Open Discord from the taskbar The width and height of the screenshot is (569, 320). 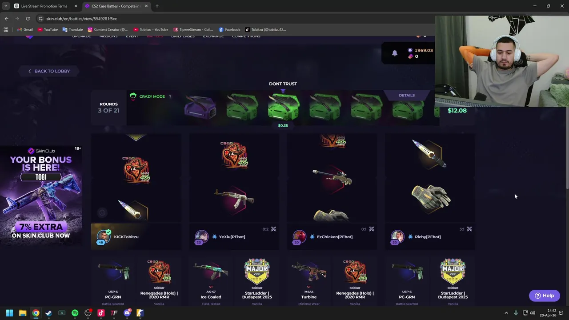point(127,313)
